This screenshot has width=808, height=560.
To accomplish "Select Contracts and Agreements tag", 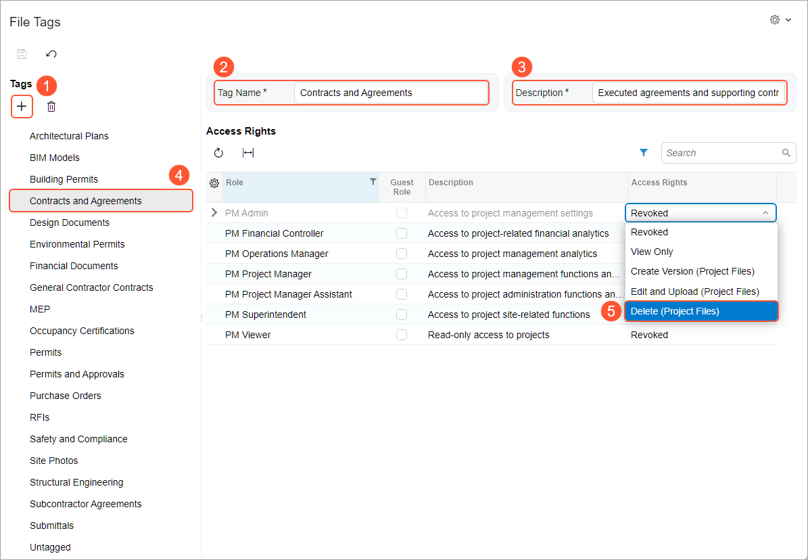I will (101, 201).
